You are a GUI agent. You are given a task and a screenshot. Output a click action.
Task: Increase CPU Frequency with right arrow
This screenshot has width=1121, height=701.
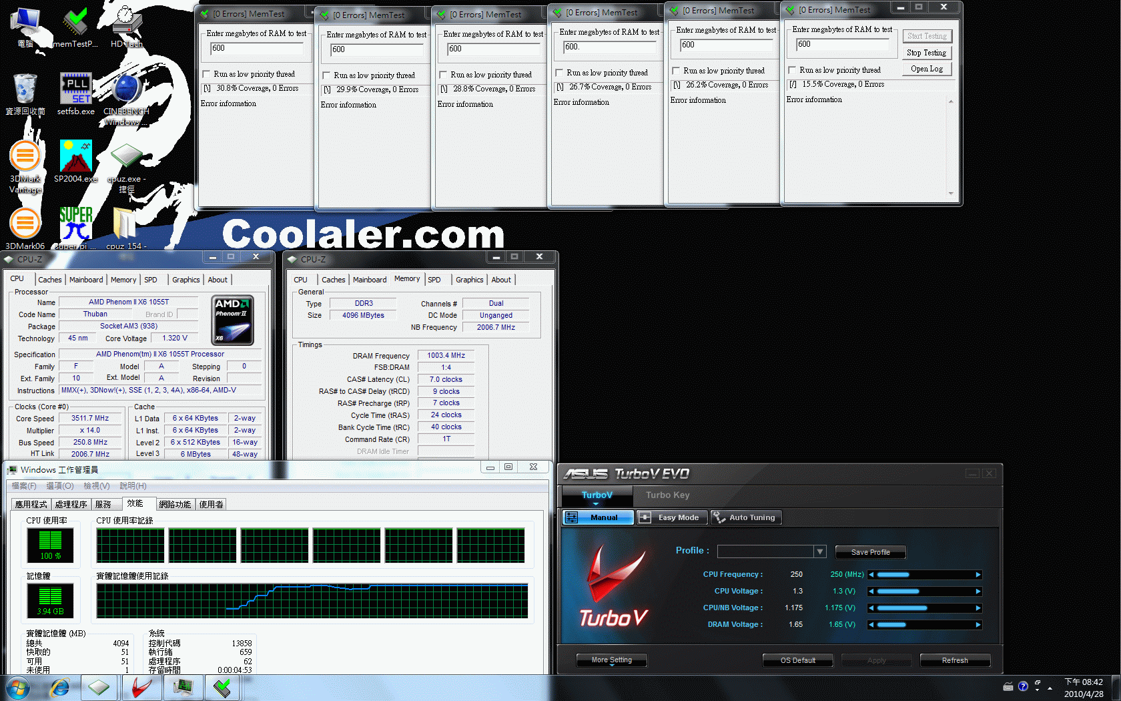point(978,575)
